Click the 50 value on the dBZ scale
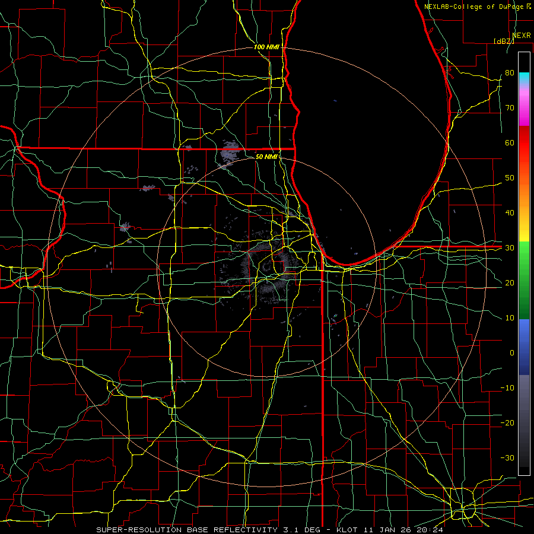Viewport: 534px width, 534px height. point(510,178)
